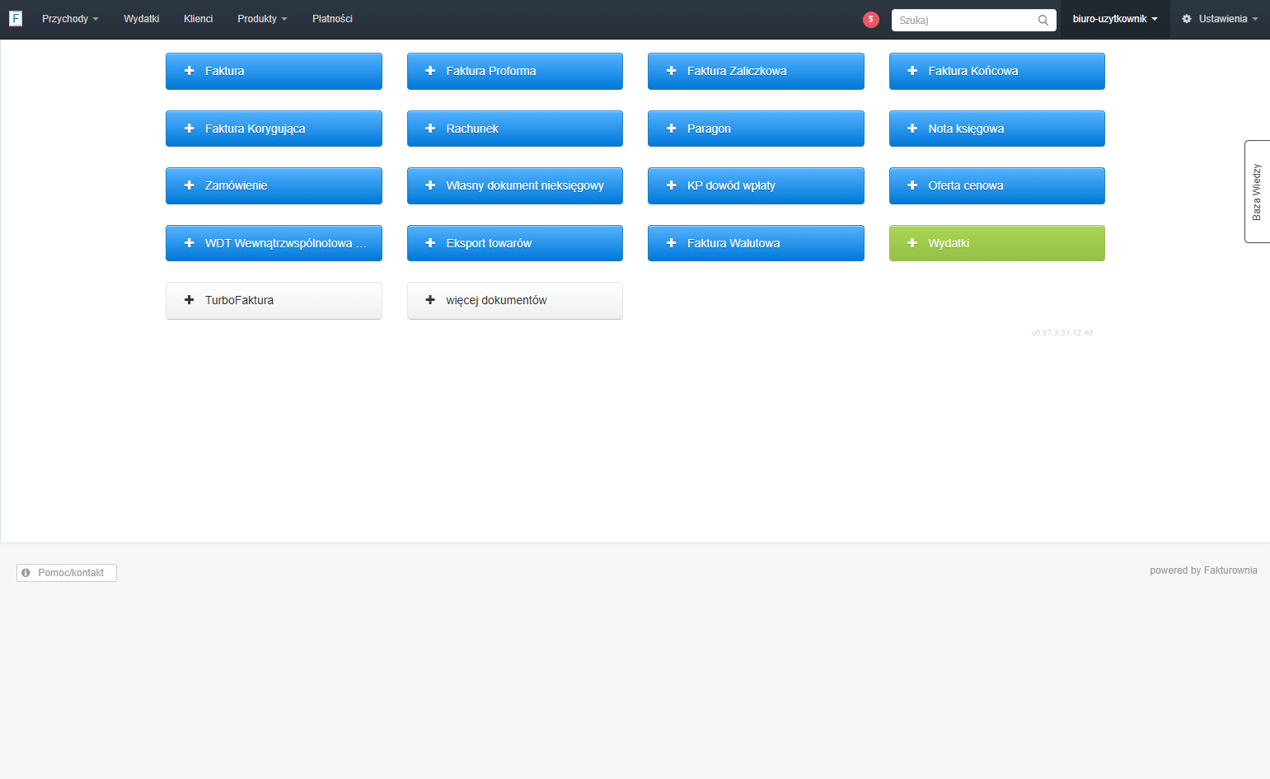This screenshot has width=1270, height=779.
Task: Open the Ustawienia settings dropdown
Action: point(1220,19)
